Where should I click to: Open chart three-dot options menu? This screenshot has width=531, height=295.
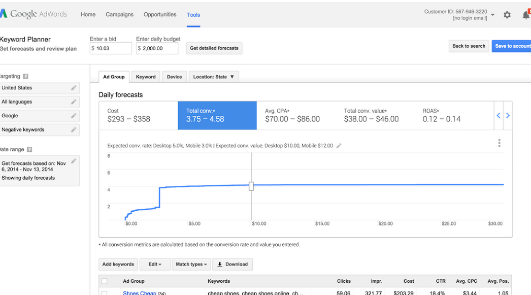[499, 143]
